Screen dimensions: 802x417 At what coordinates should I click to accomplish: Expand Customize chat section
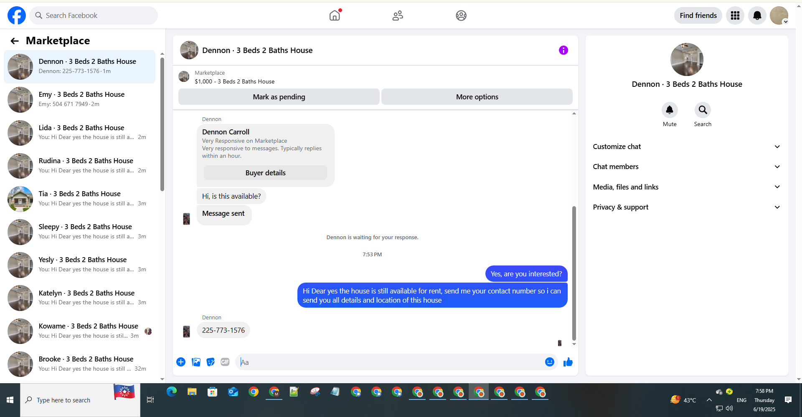[687, 147]
